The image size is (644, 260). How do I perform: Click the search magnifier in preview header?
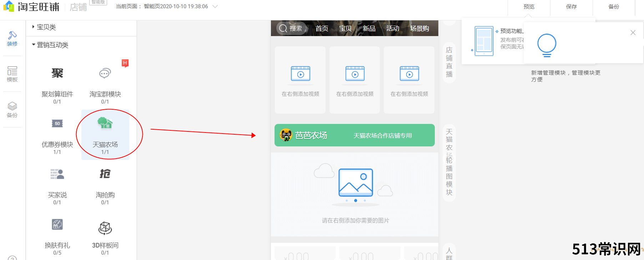click(x=283, y=28)
